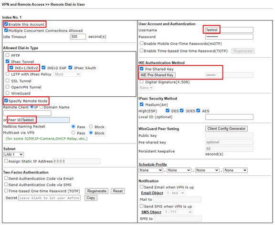Viewport: 275px width, 225px height.
Task: Select Domain Name radio for Remote Client
Action: click(x=41, y=107)
